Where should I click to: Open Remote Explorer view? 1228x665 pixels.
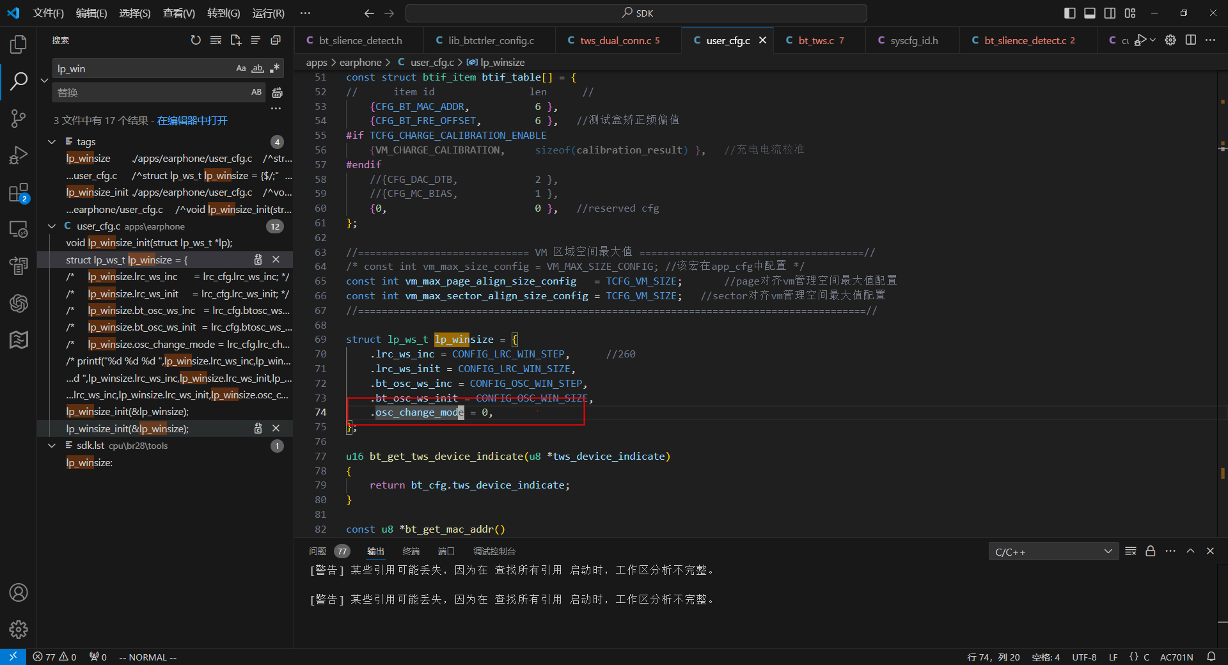(x=19, y=230)
